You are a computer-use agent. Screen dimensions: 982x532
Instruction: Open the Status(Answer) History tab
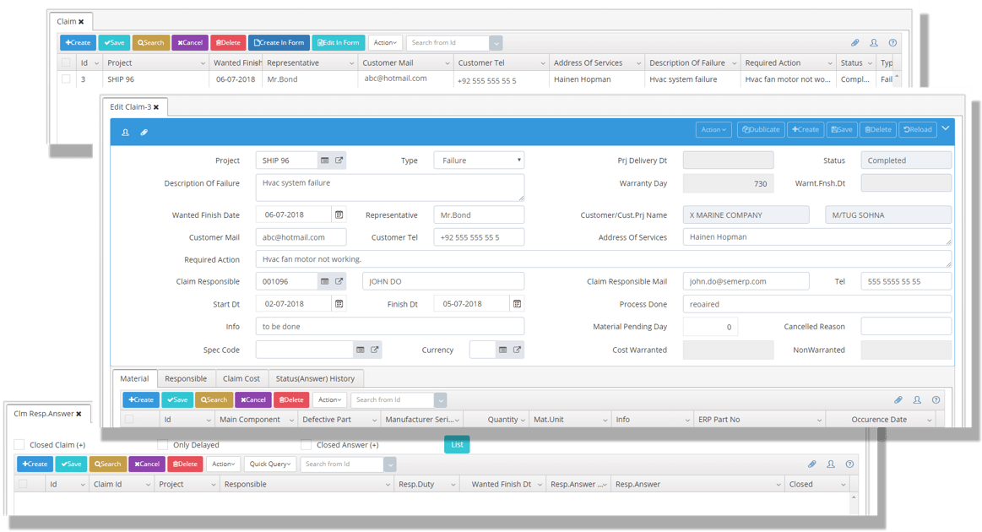pyautogui.click(x=316, y=378)
